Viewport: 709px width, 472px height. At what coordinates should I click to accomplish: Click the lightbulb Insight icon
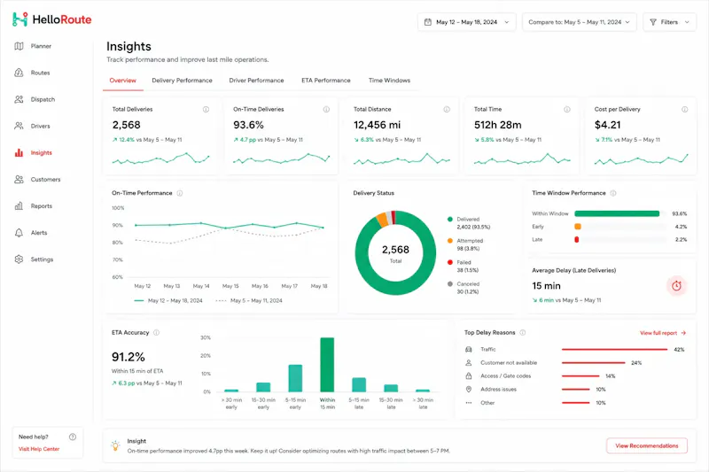click(x=115, y=445)
